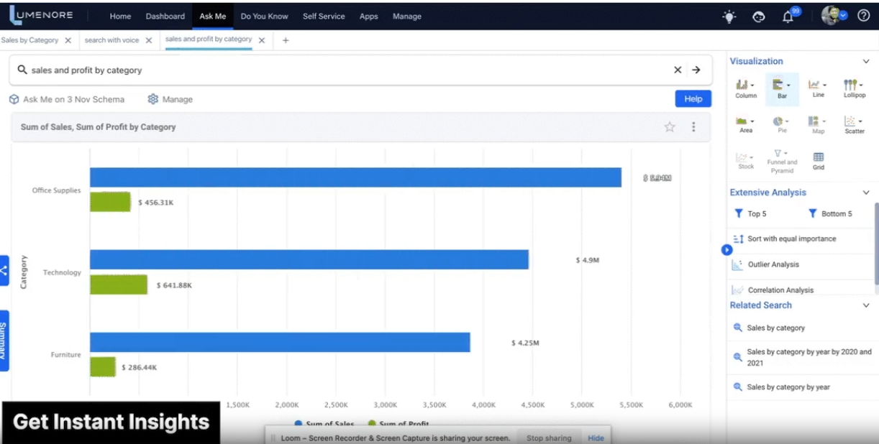
Task: Switch to the Dashboard menu item
Action: 165,16
